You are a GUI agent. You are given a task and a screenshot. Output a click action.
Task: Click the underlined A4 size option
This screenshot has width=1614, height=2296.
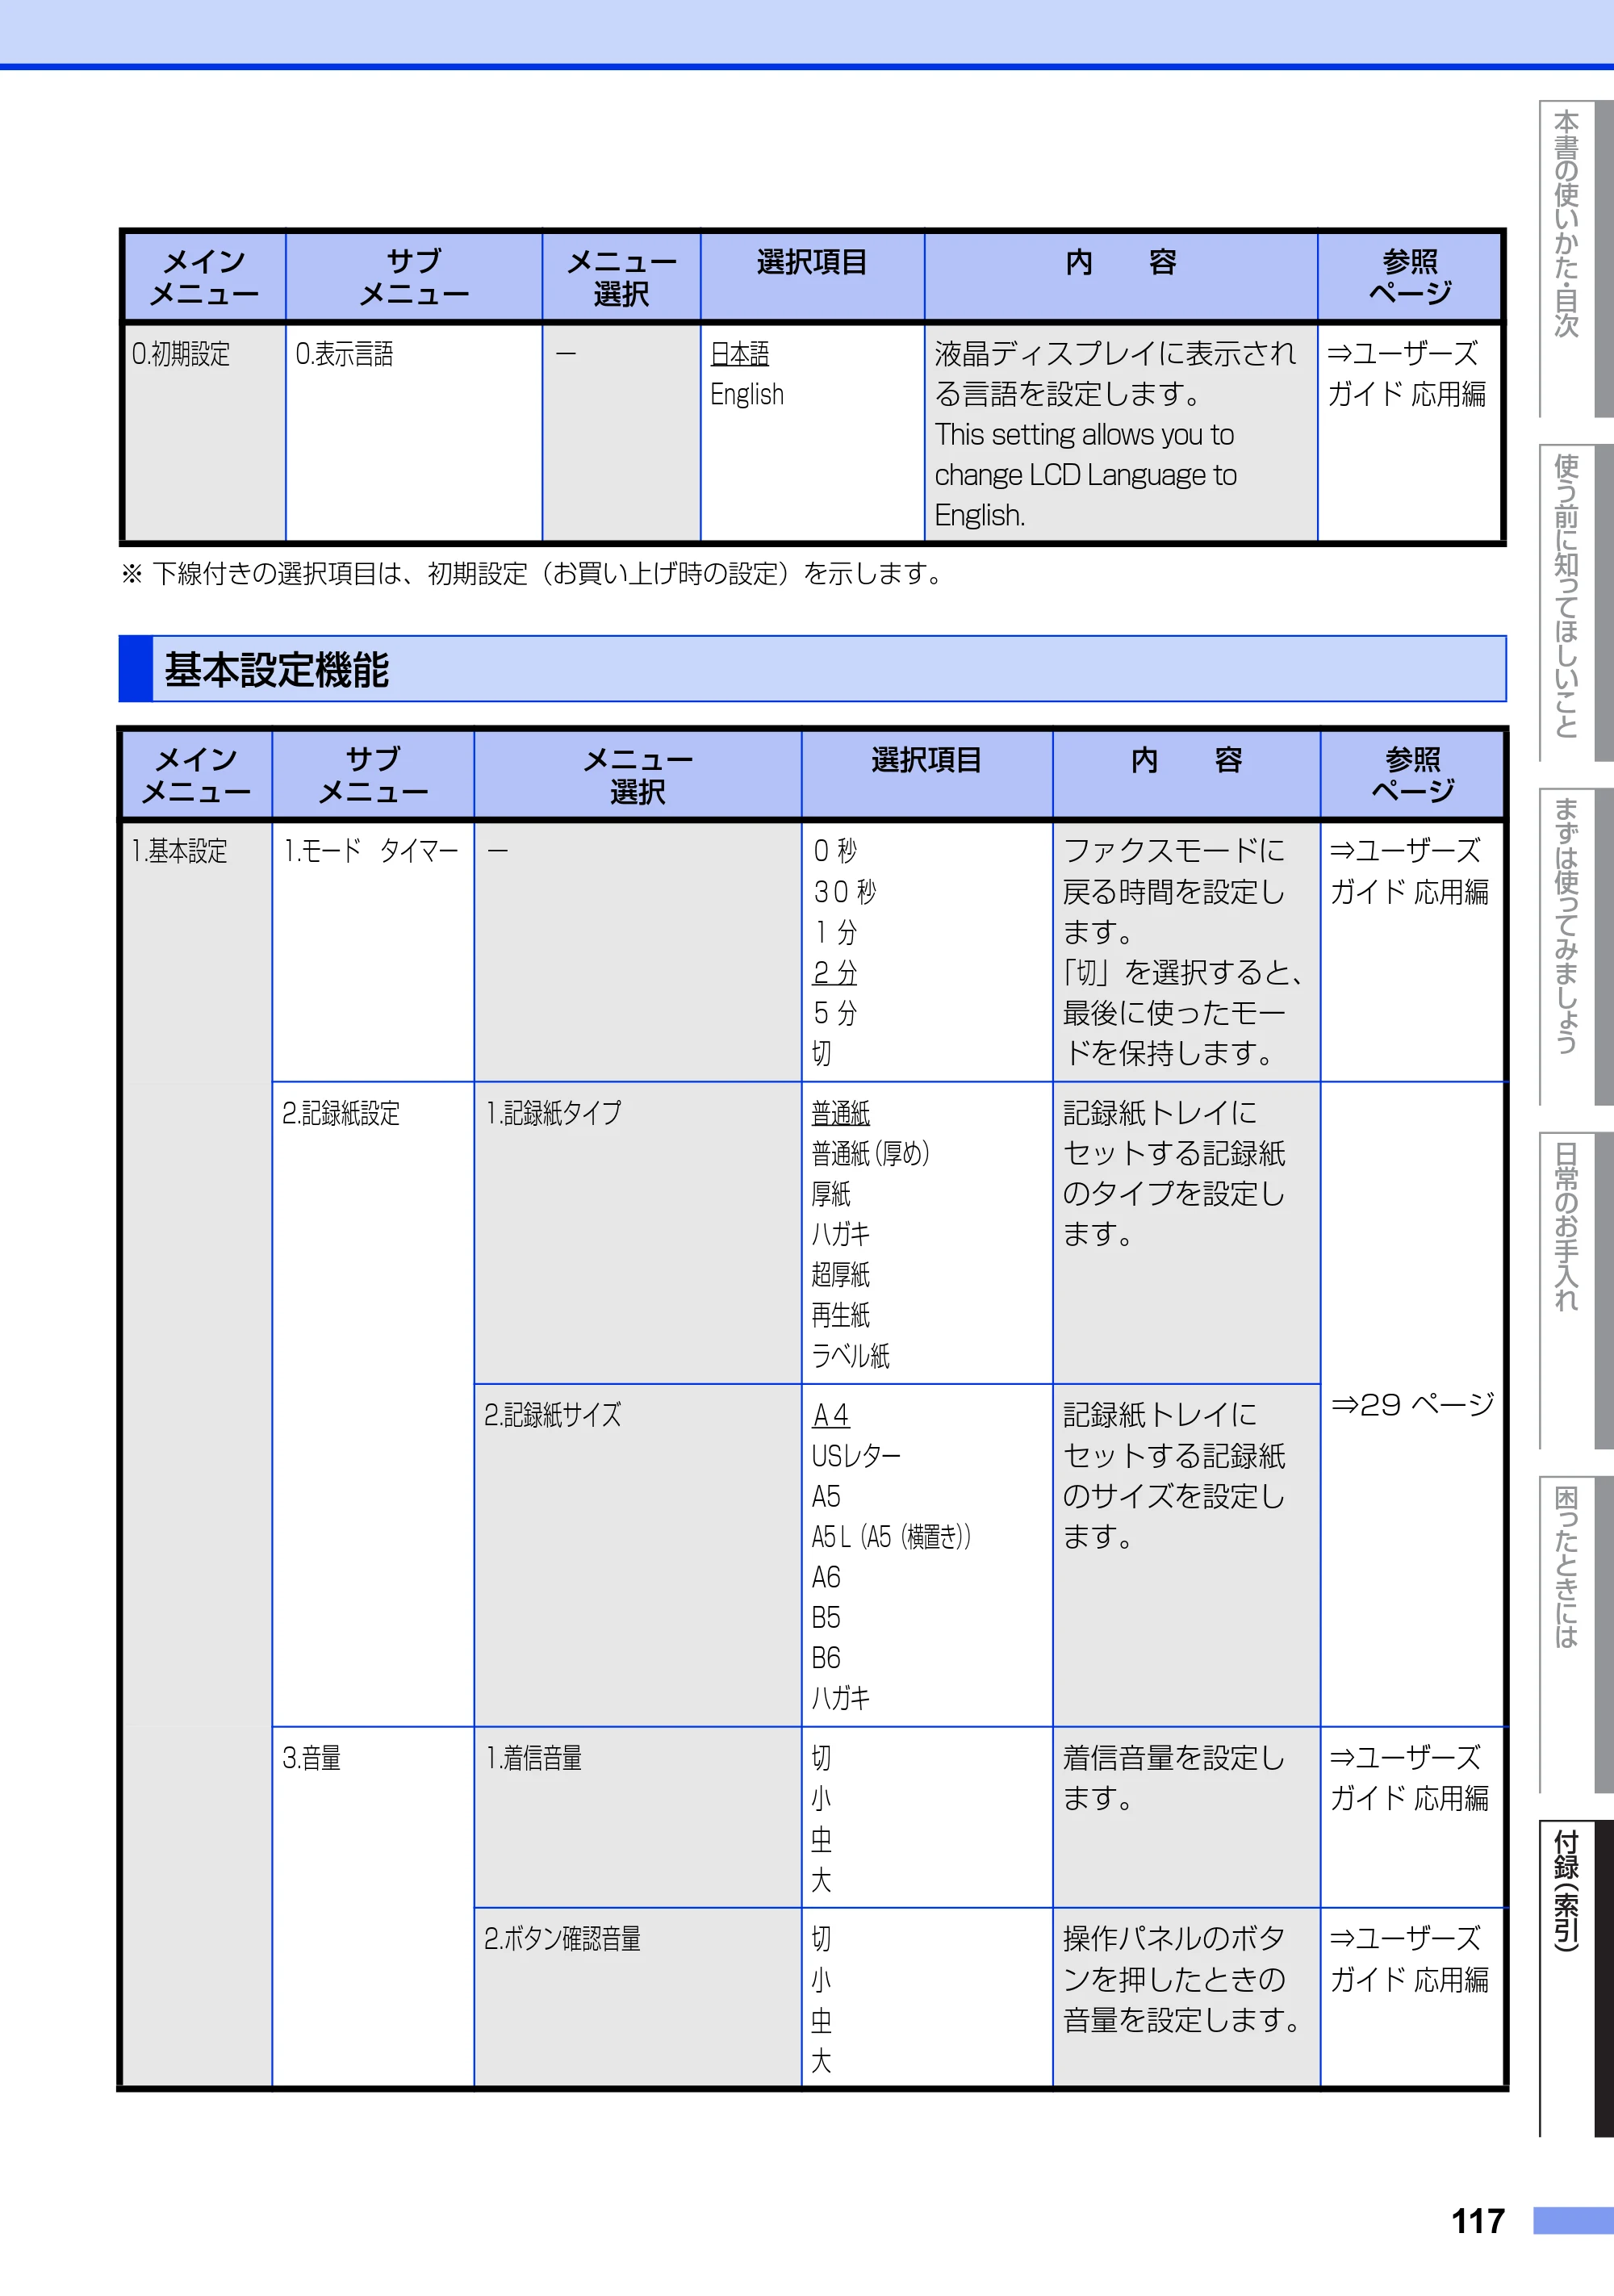point(830,1415)
